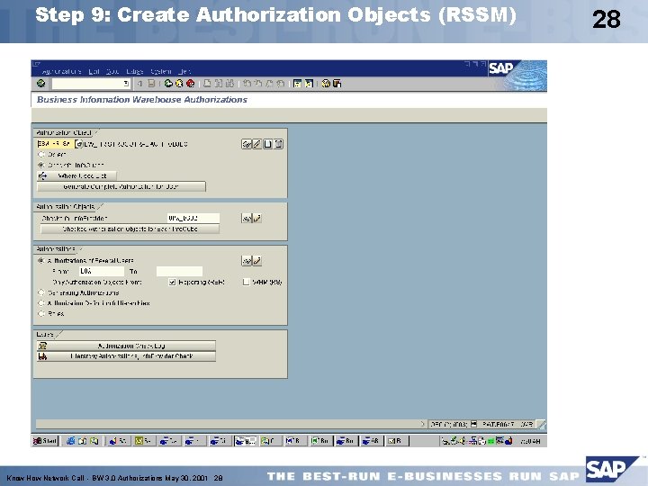Select the Generating Authorizations radio button
648x486 pixels.
(x=40, y=292)
